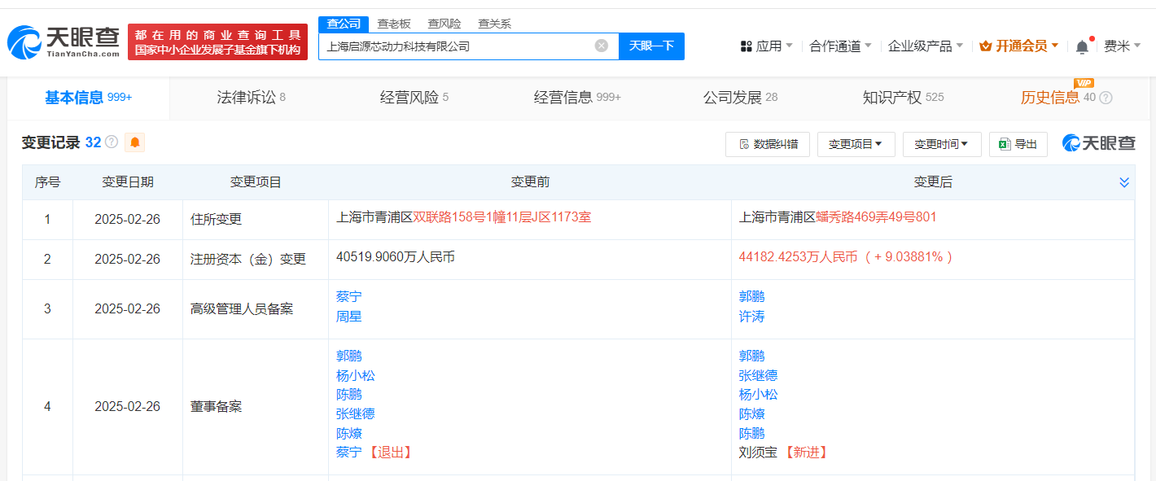Screen dimensions: 1156x481
Task: Select the 查老板 search tab
Action: (394, 24)
